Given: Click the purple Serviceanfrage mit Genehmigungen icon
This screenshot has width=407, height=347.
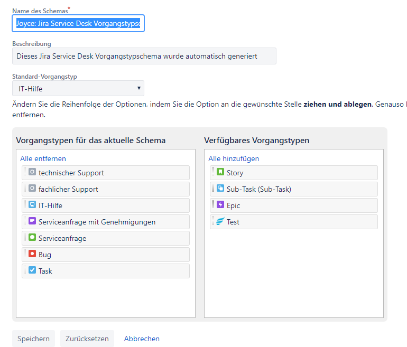Looking at the screenshot, I should coord(32,221).
